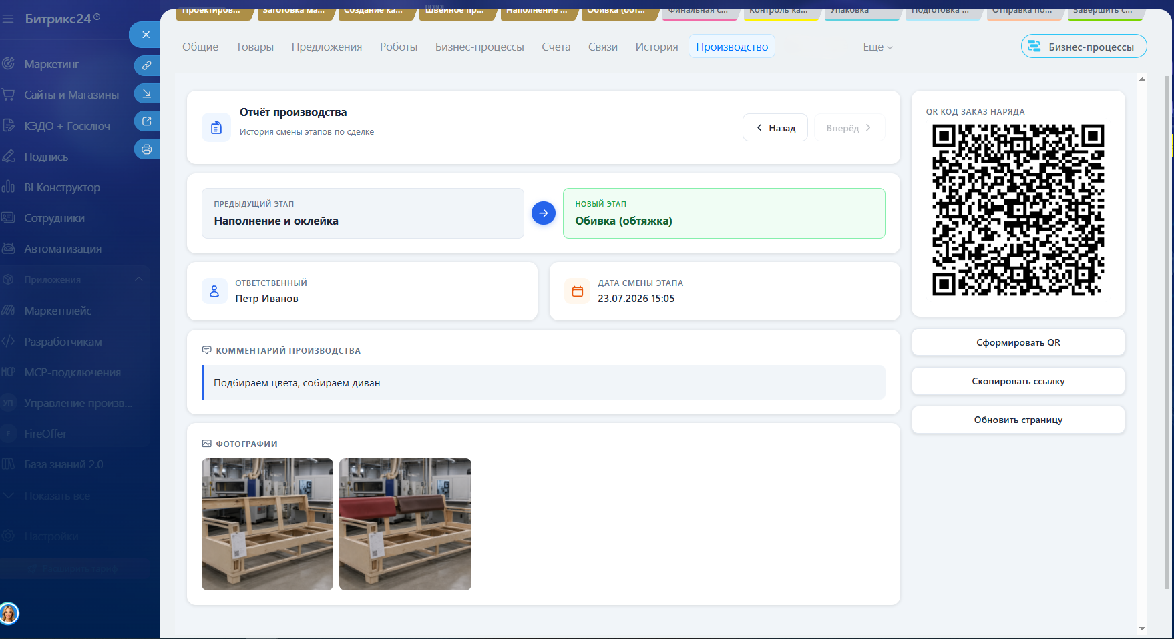Select the Производство tab

pyautogui.click(x=732, y=47)
